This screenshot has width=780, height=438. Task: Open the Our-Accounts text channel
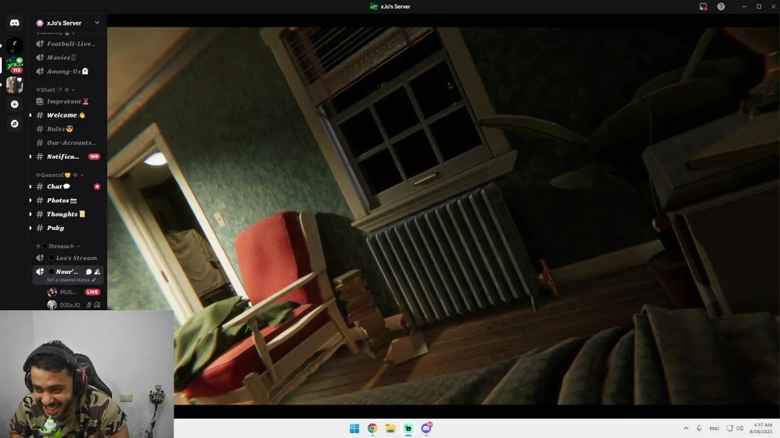coord(68,143)
